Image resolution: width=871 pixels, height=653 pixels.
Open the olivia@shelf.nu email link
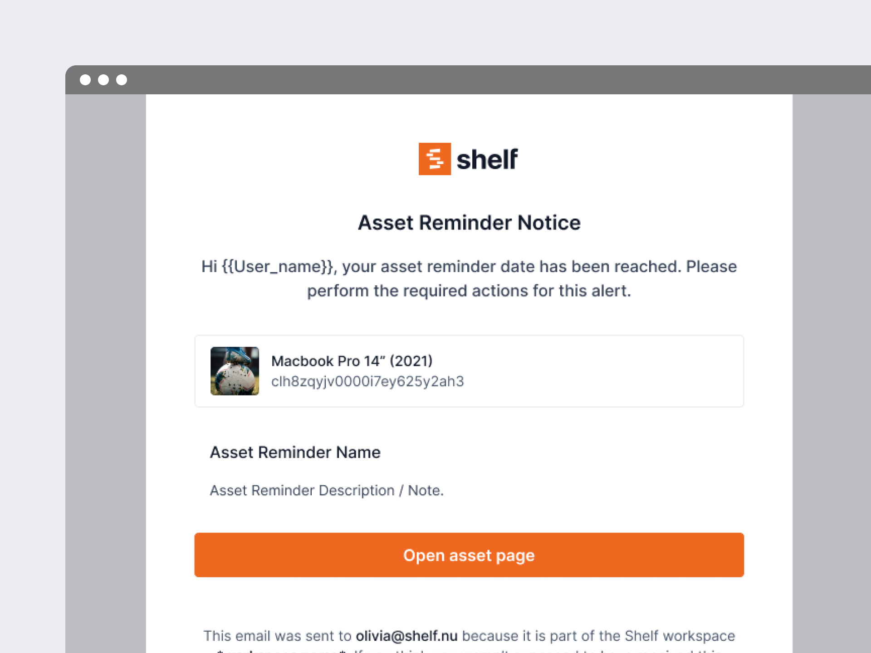[x=406, y=636]
